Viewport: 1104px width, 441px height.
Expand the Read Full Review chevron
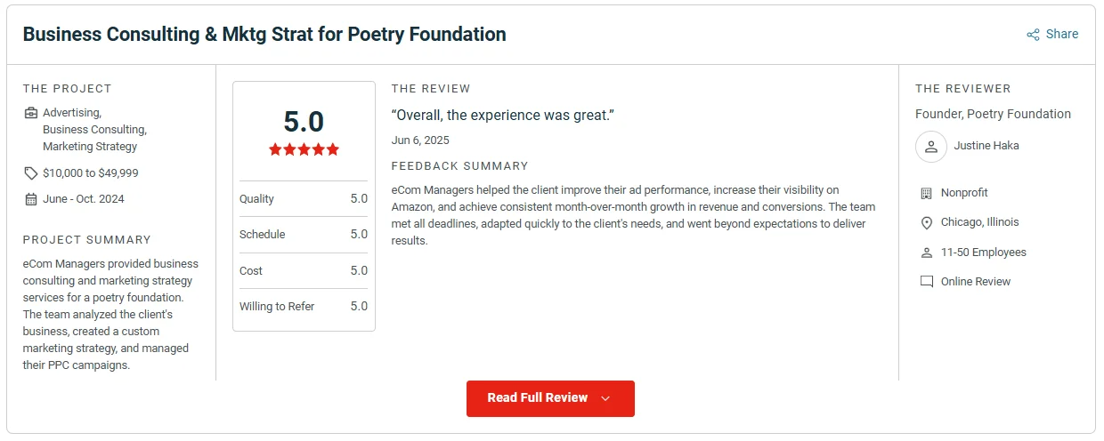coord(605,398)
